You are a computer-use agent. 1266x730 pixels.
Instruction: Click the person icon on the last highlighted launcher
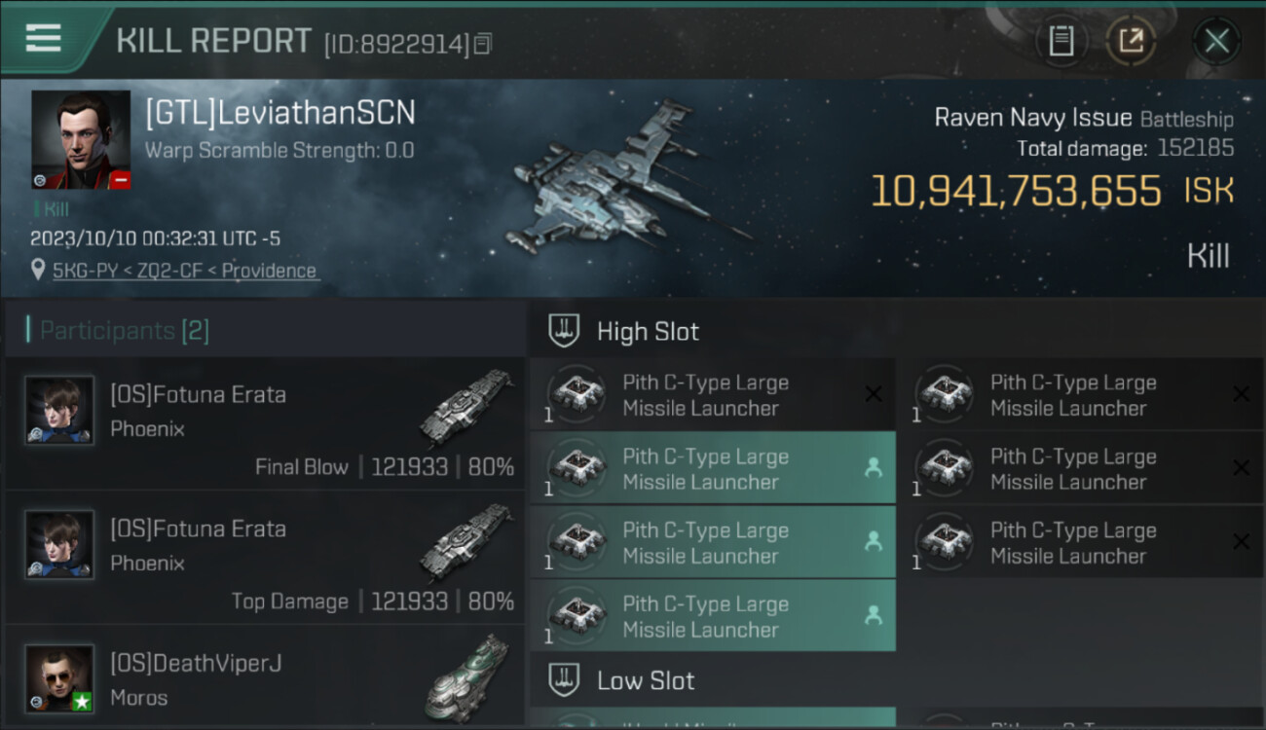point(874,615)
